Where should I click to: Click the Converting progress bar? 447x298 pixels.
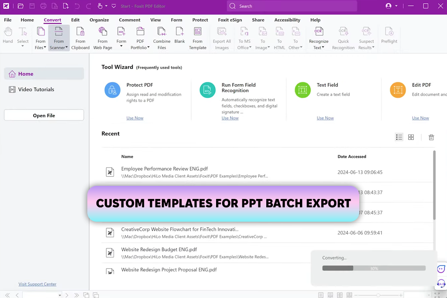click(x=374, y=268)
